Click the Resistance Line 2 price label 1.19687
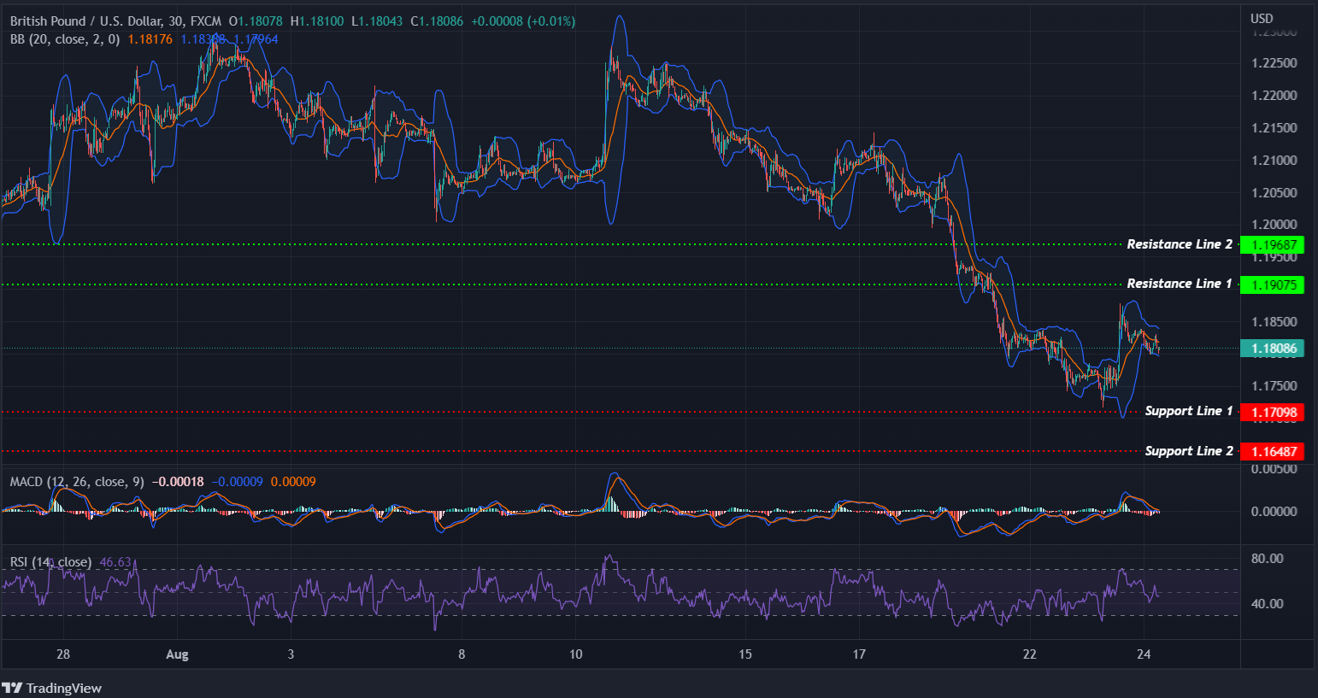This screenshot has height=698, width=1318. pyautogui.click(x=1273, y=244)
